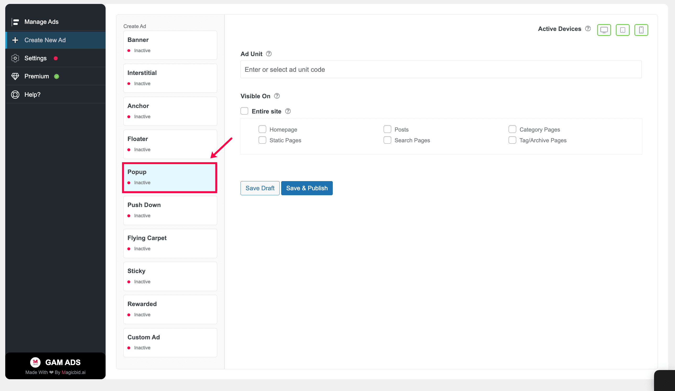Toggle the tablet device icon
Image resolution: width=675 pixels, height=391 pixels.
pos(623,30)
